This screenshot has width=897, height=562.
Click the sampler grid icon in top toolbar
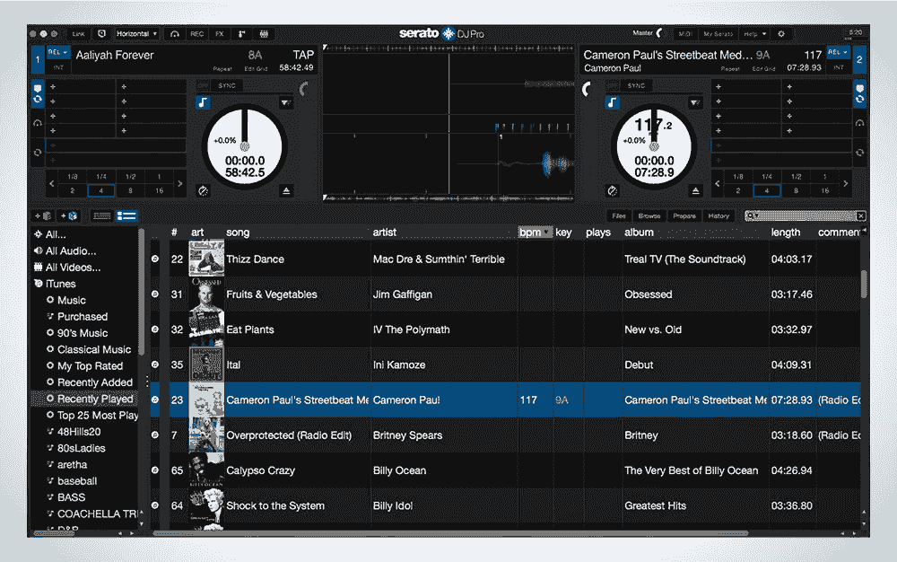click(264, 34)
